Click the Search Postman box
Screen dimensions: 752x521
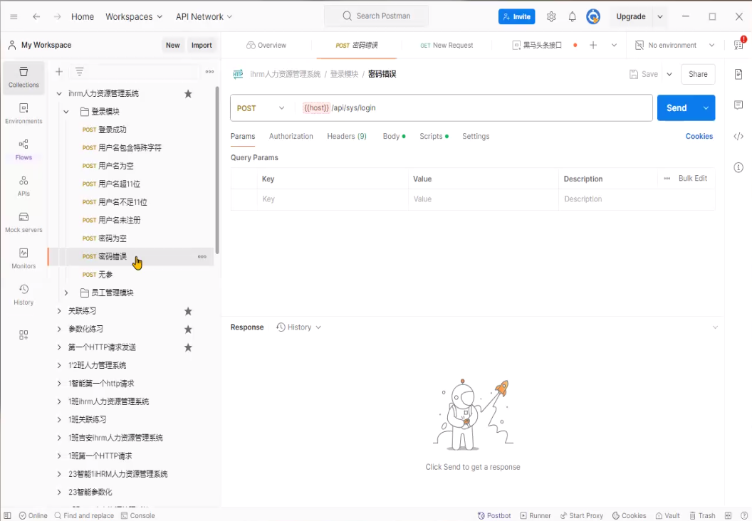click(377, 16)
